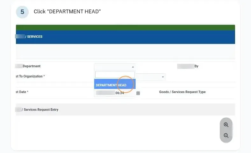The image size is (251, 153).
Task: Collapse the Department dropdown arrow
Action: click(x=133, y=67)
